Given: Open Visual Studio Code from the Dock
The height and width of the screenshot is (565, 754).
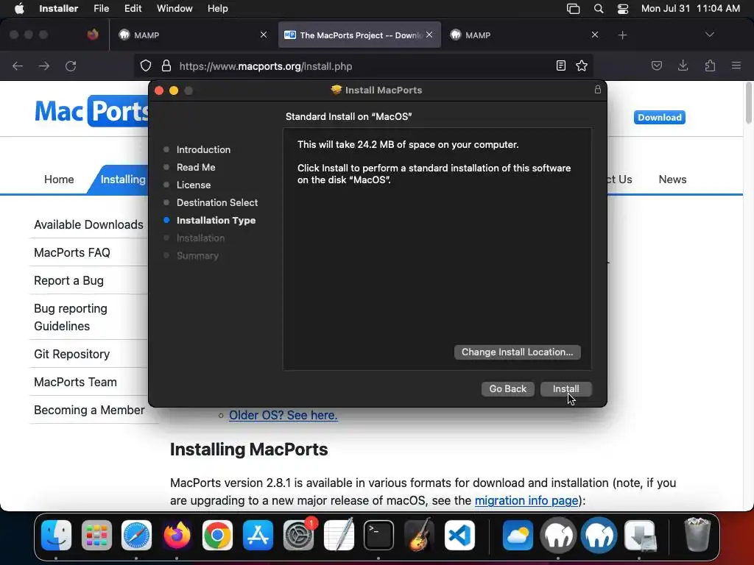Looking at the screenshot, I should [459, 535].
